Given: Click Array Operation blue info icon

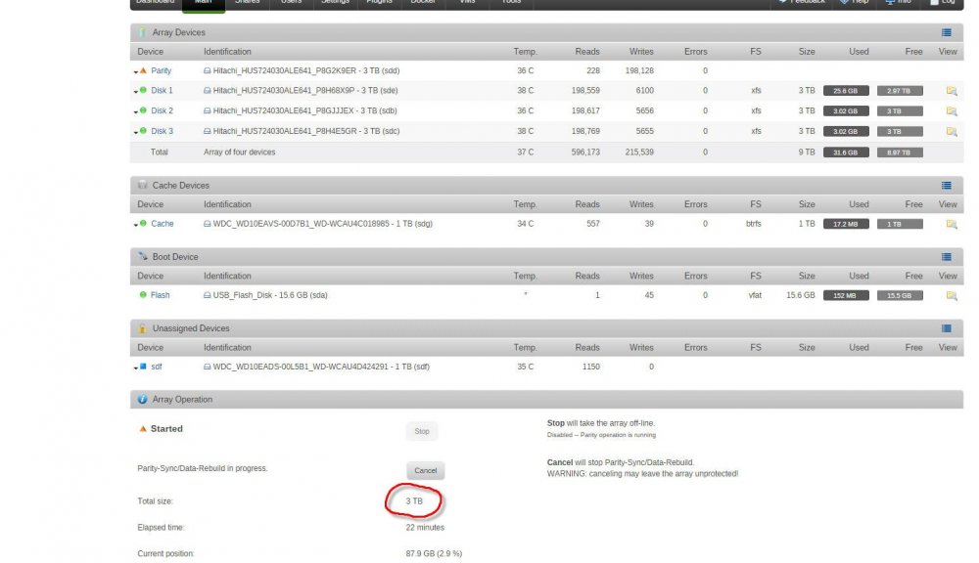Looking at the screenshot, I should (142, 399).
